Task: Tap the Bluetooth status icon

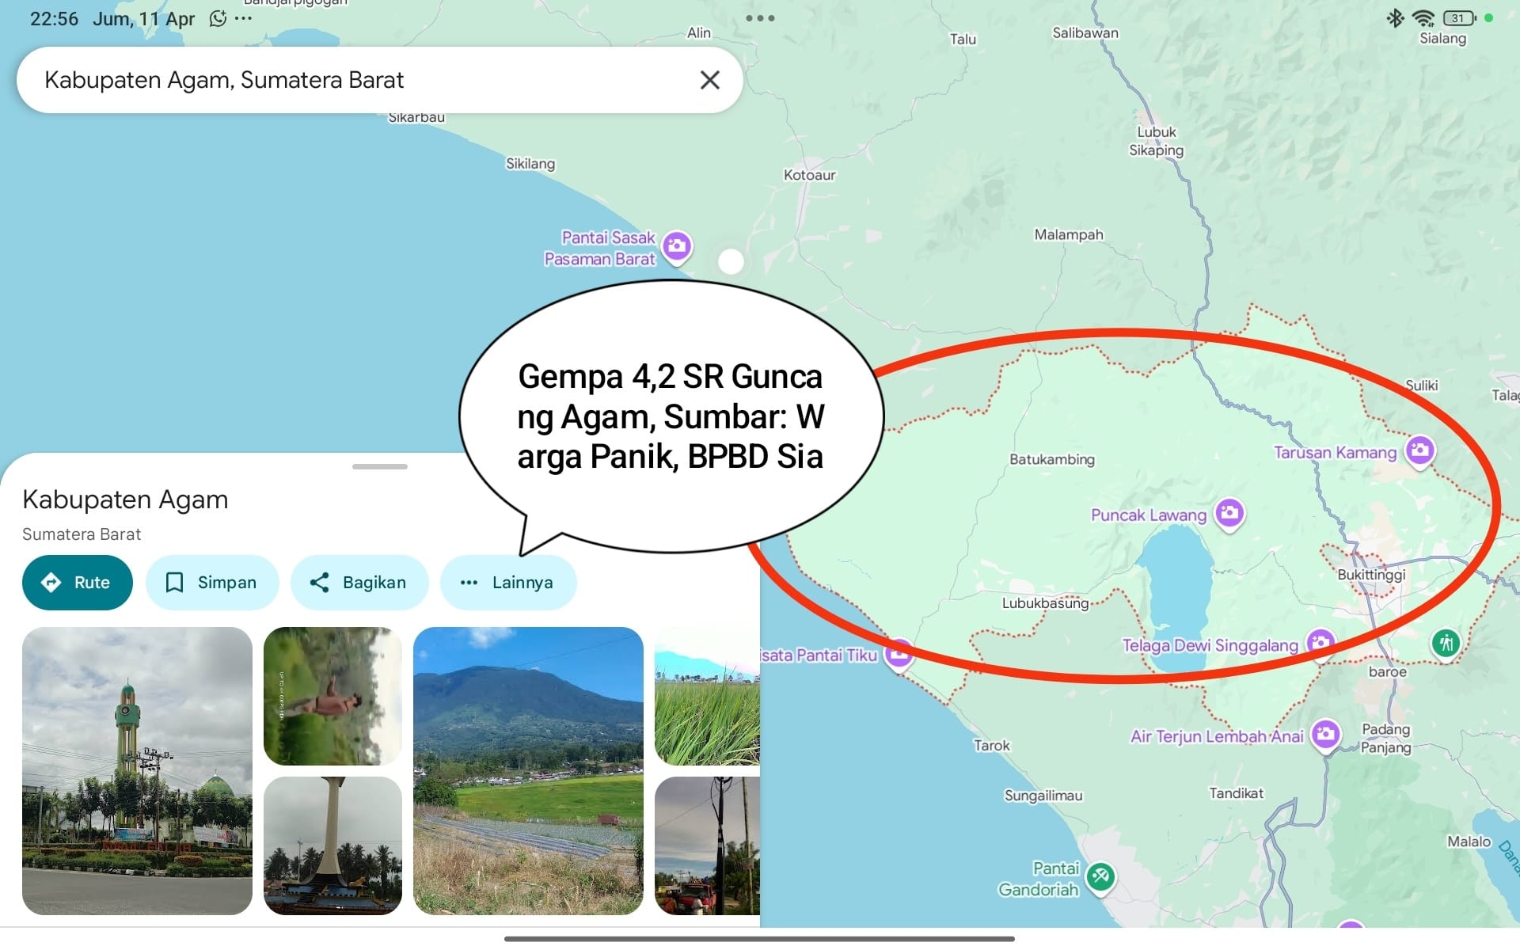Action: 1395,18
